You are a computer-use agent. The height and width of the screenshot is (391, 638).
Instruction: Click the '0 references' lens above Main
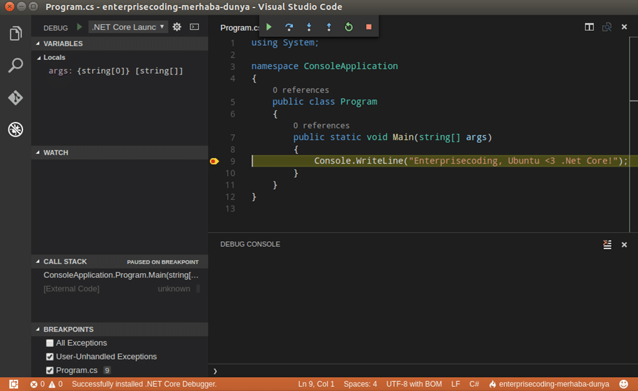click(321, 125)
